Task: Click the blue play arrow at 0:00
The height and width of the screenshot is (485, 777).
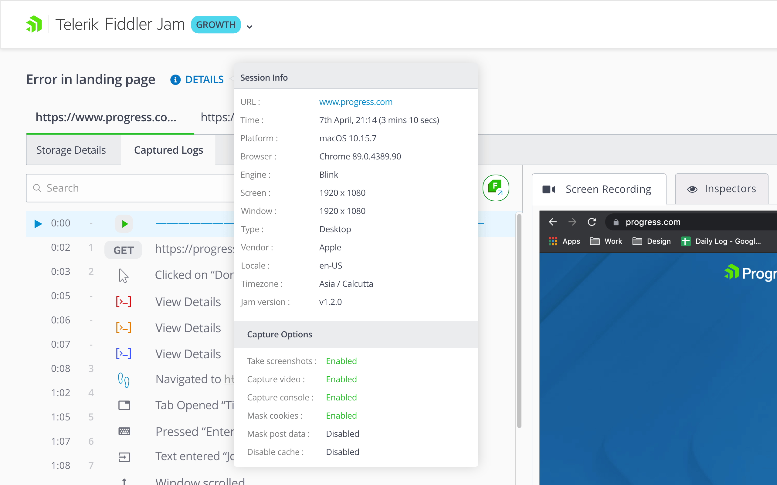Action: pyautogui.click(x=38, y=224)
